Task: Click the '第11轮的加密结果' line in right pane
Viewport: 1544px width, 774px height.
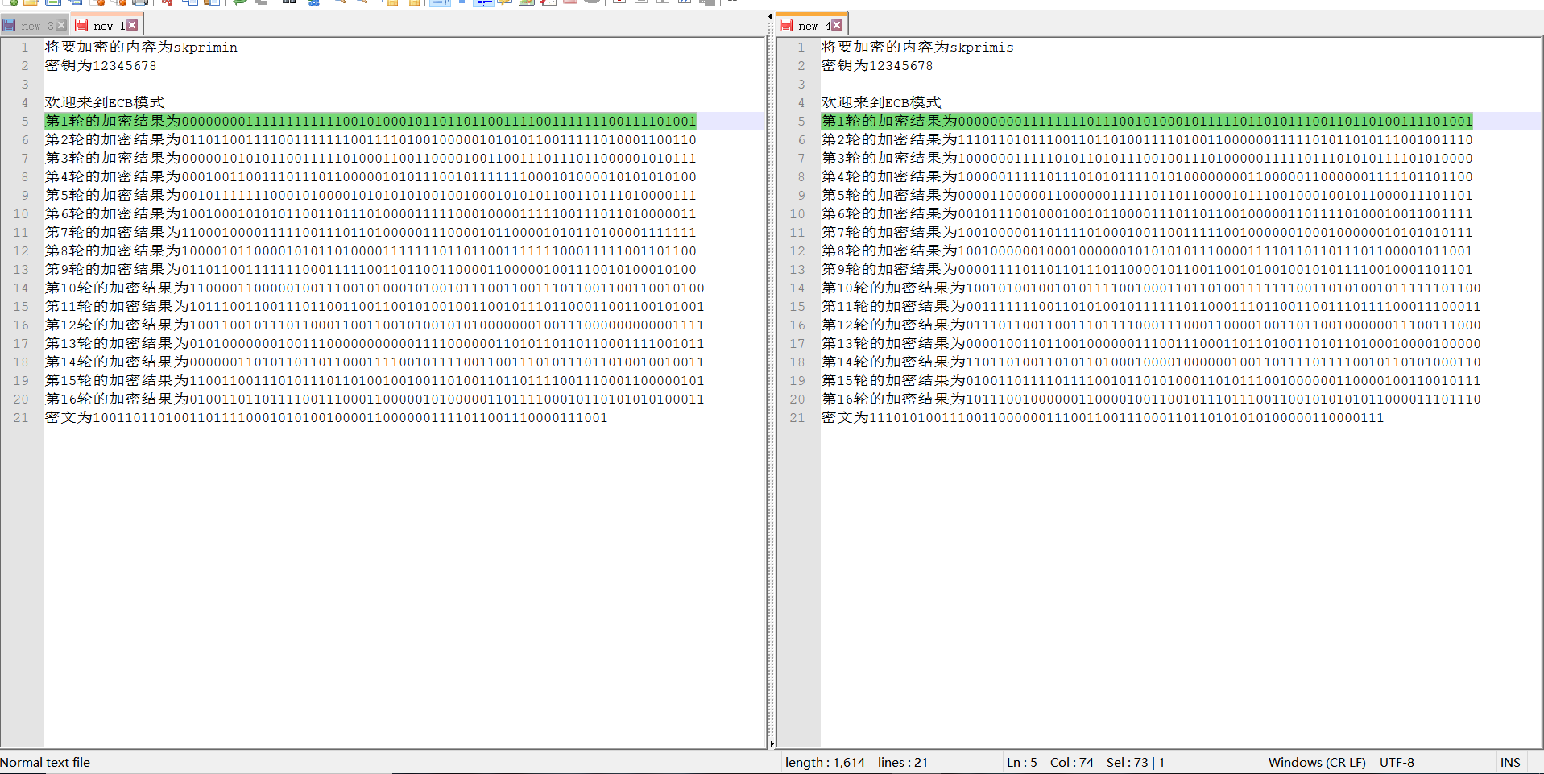Action: 1151,307
